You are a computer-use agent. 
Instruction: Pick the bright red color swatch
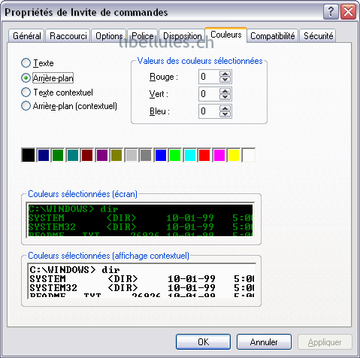(x=204, y=155)
